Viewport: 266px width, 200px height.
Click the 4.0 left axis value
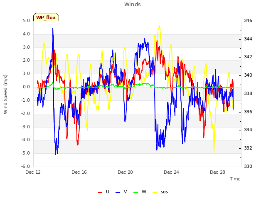[x=27, y=34]
